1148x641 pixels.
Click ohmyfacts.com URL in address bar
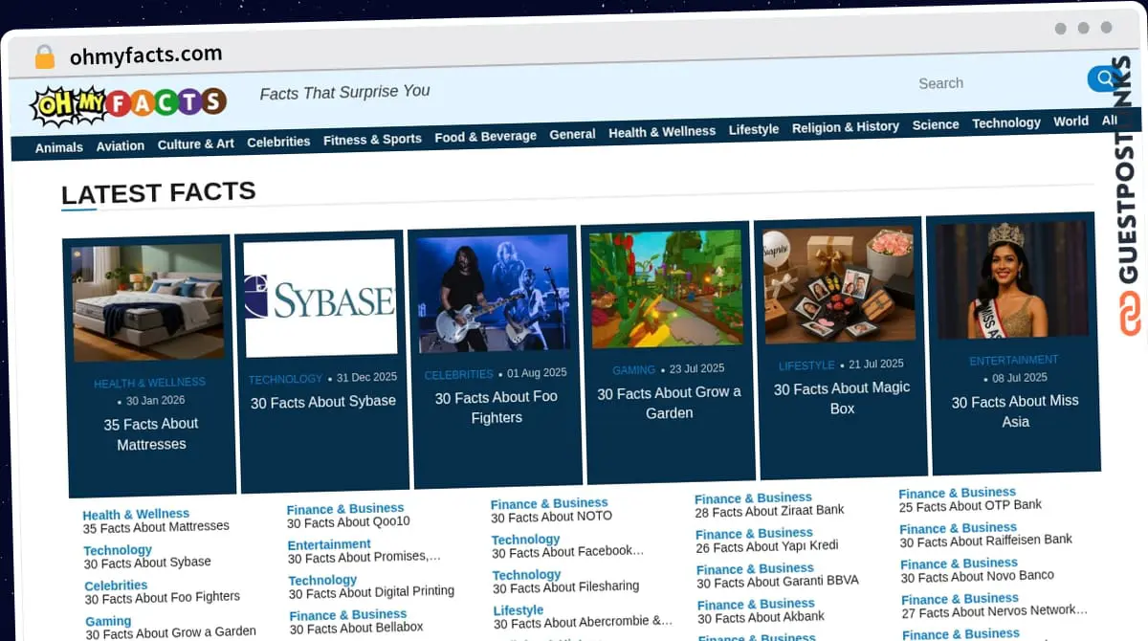point(145,55)
